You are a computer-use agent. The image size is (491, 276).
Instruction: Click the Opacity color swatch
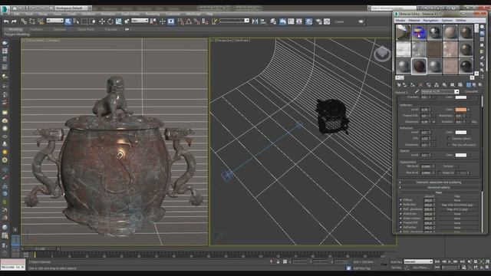(x=460, y=155)
